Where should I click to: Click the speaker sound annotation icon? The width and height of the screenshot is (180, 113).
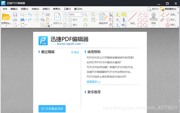pos(124,25)
